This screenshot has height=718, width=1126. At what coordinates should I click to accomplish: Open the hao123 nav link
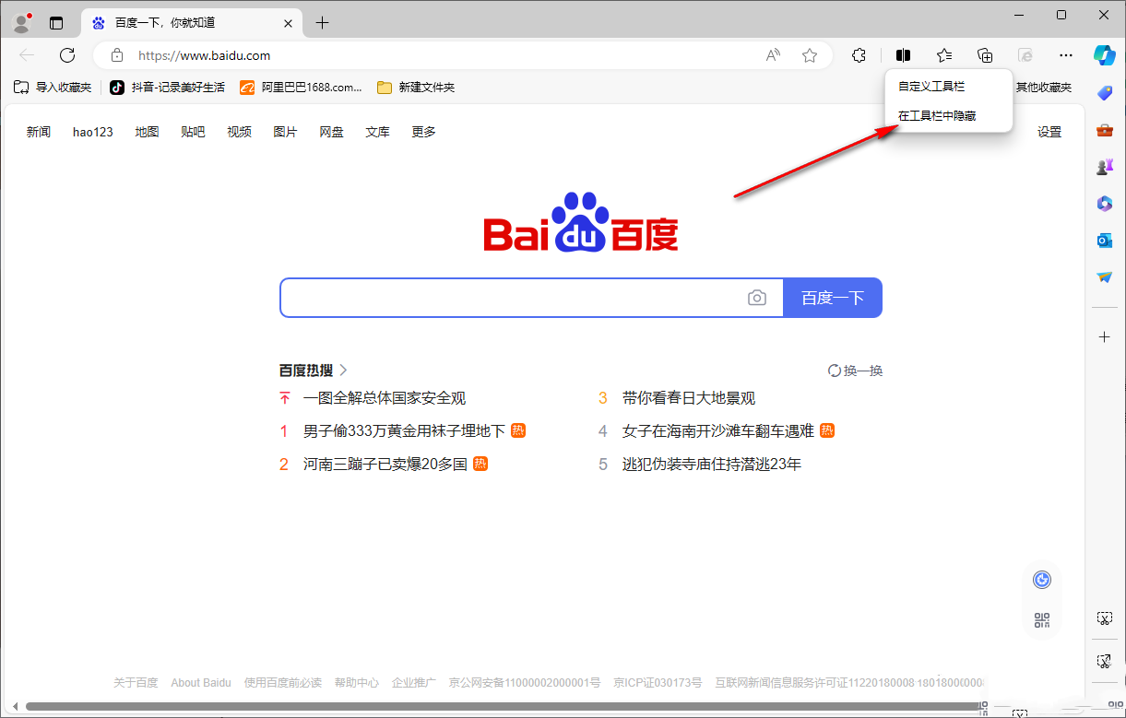tap(93, 132)
